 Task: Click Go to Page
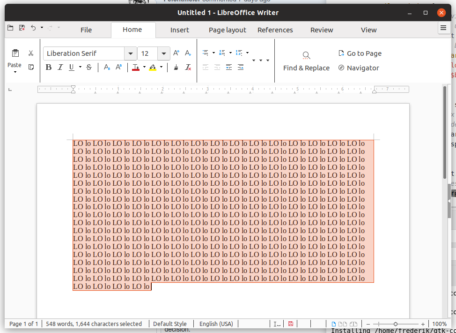click(x=360, y=53)
